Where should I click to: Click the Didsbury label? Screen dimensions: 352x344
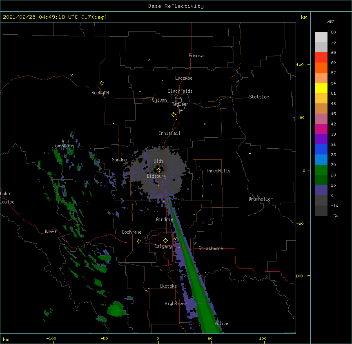pyautogui.click(x=157, y=176)
